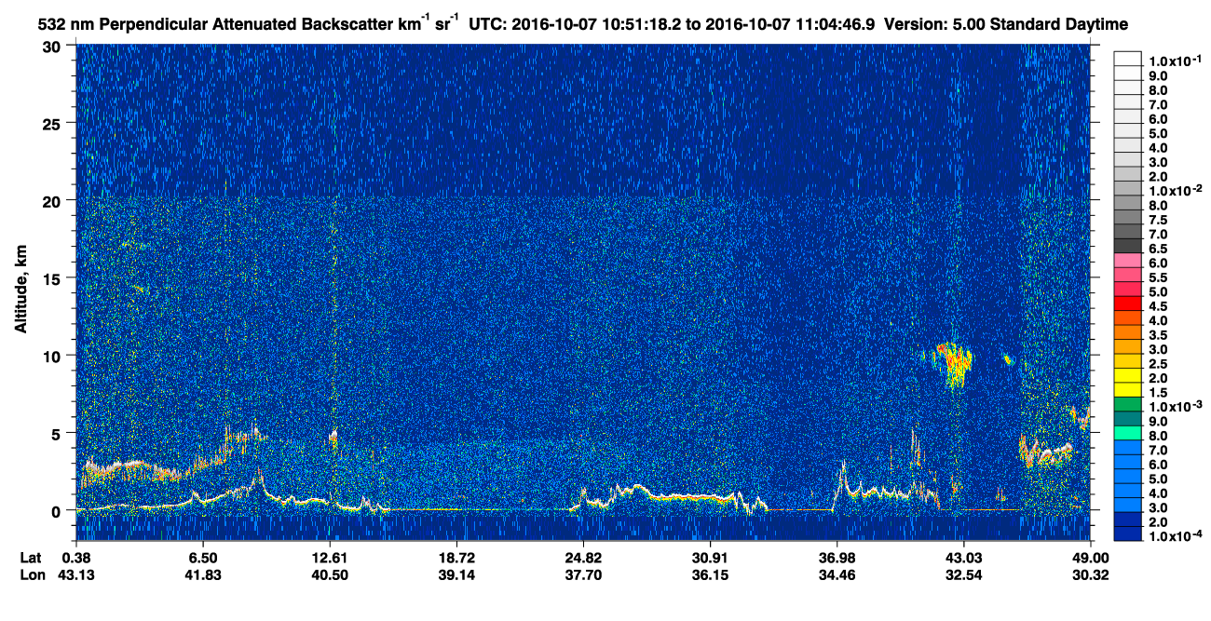Click colorbar label 6.5

1160,249
